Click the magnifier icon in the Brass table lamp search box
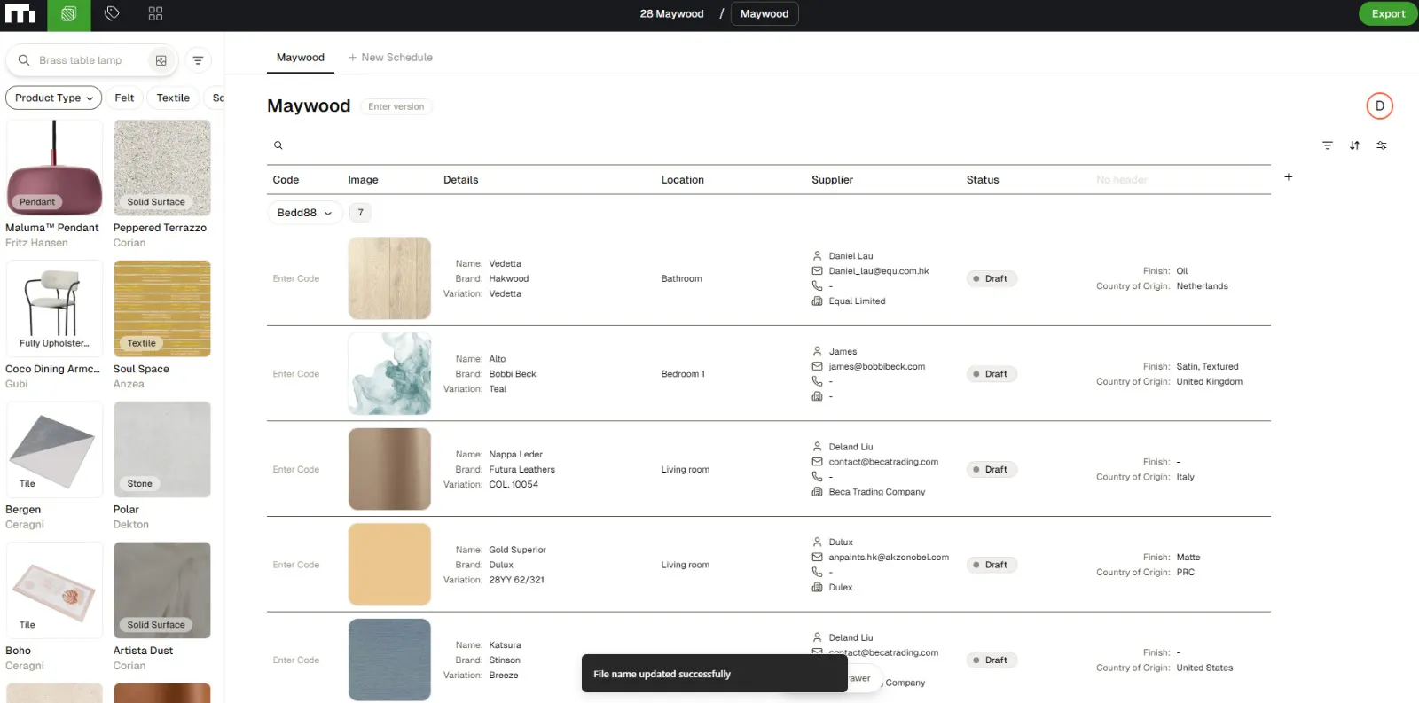The width and height of the screenshot is (1419, 703). 24,60
